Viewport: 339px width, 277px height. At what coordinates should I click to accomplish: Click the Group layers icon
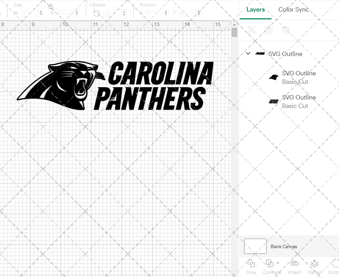tap(252, 30)
